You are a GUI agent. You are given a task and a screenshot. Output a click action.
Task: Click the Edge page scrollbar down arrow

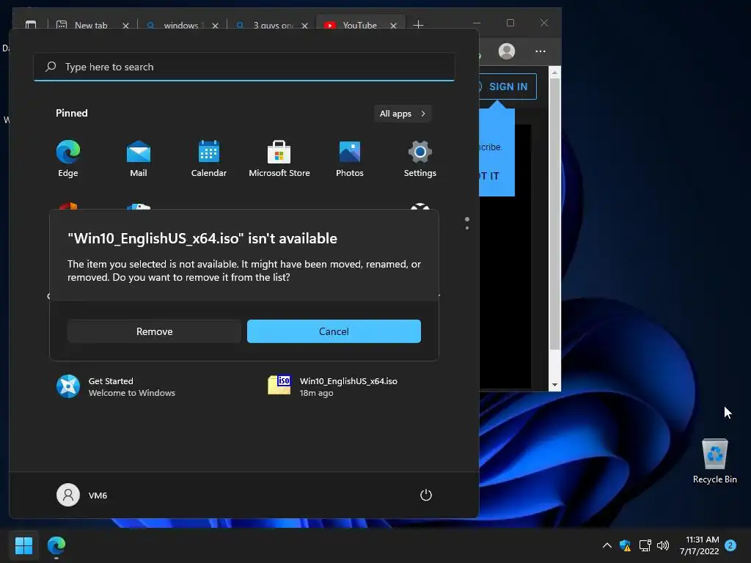point(554,384)
